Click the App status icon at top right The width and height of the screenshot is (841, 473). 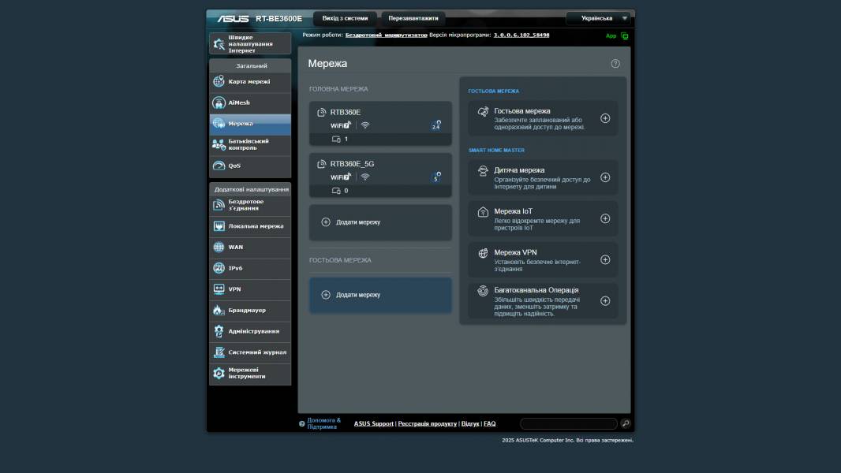624,36
